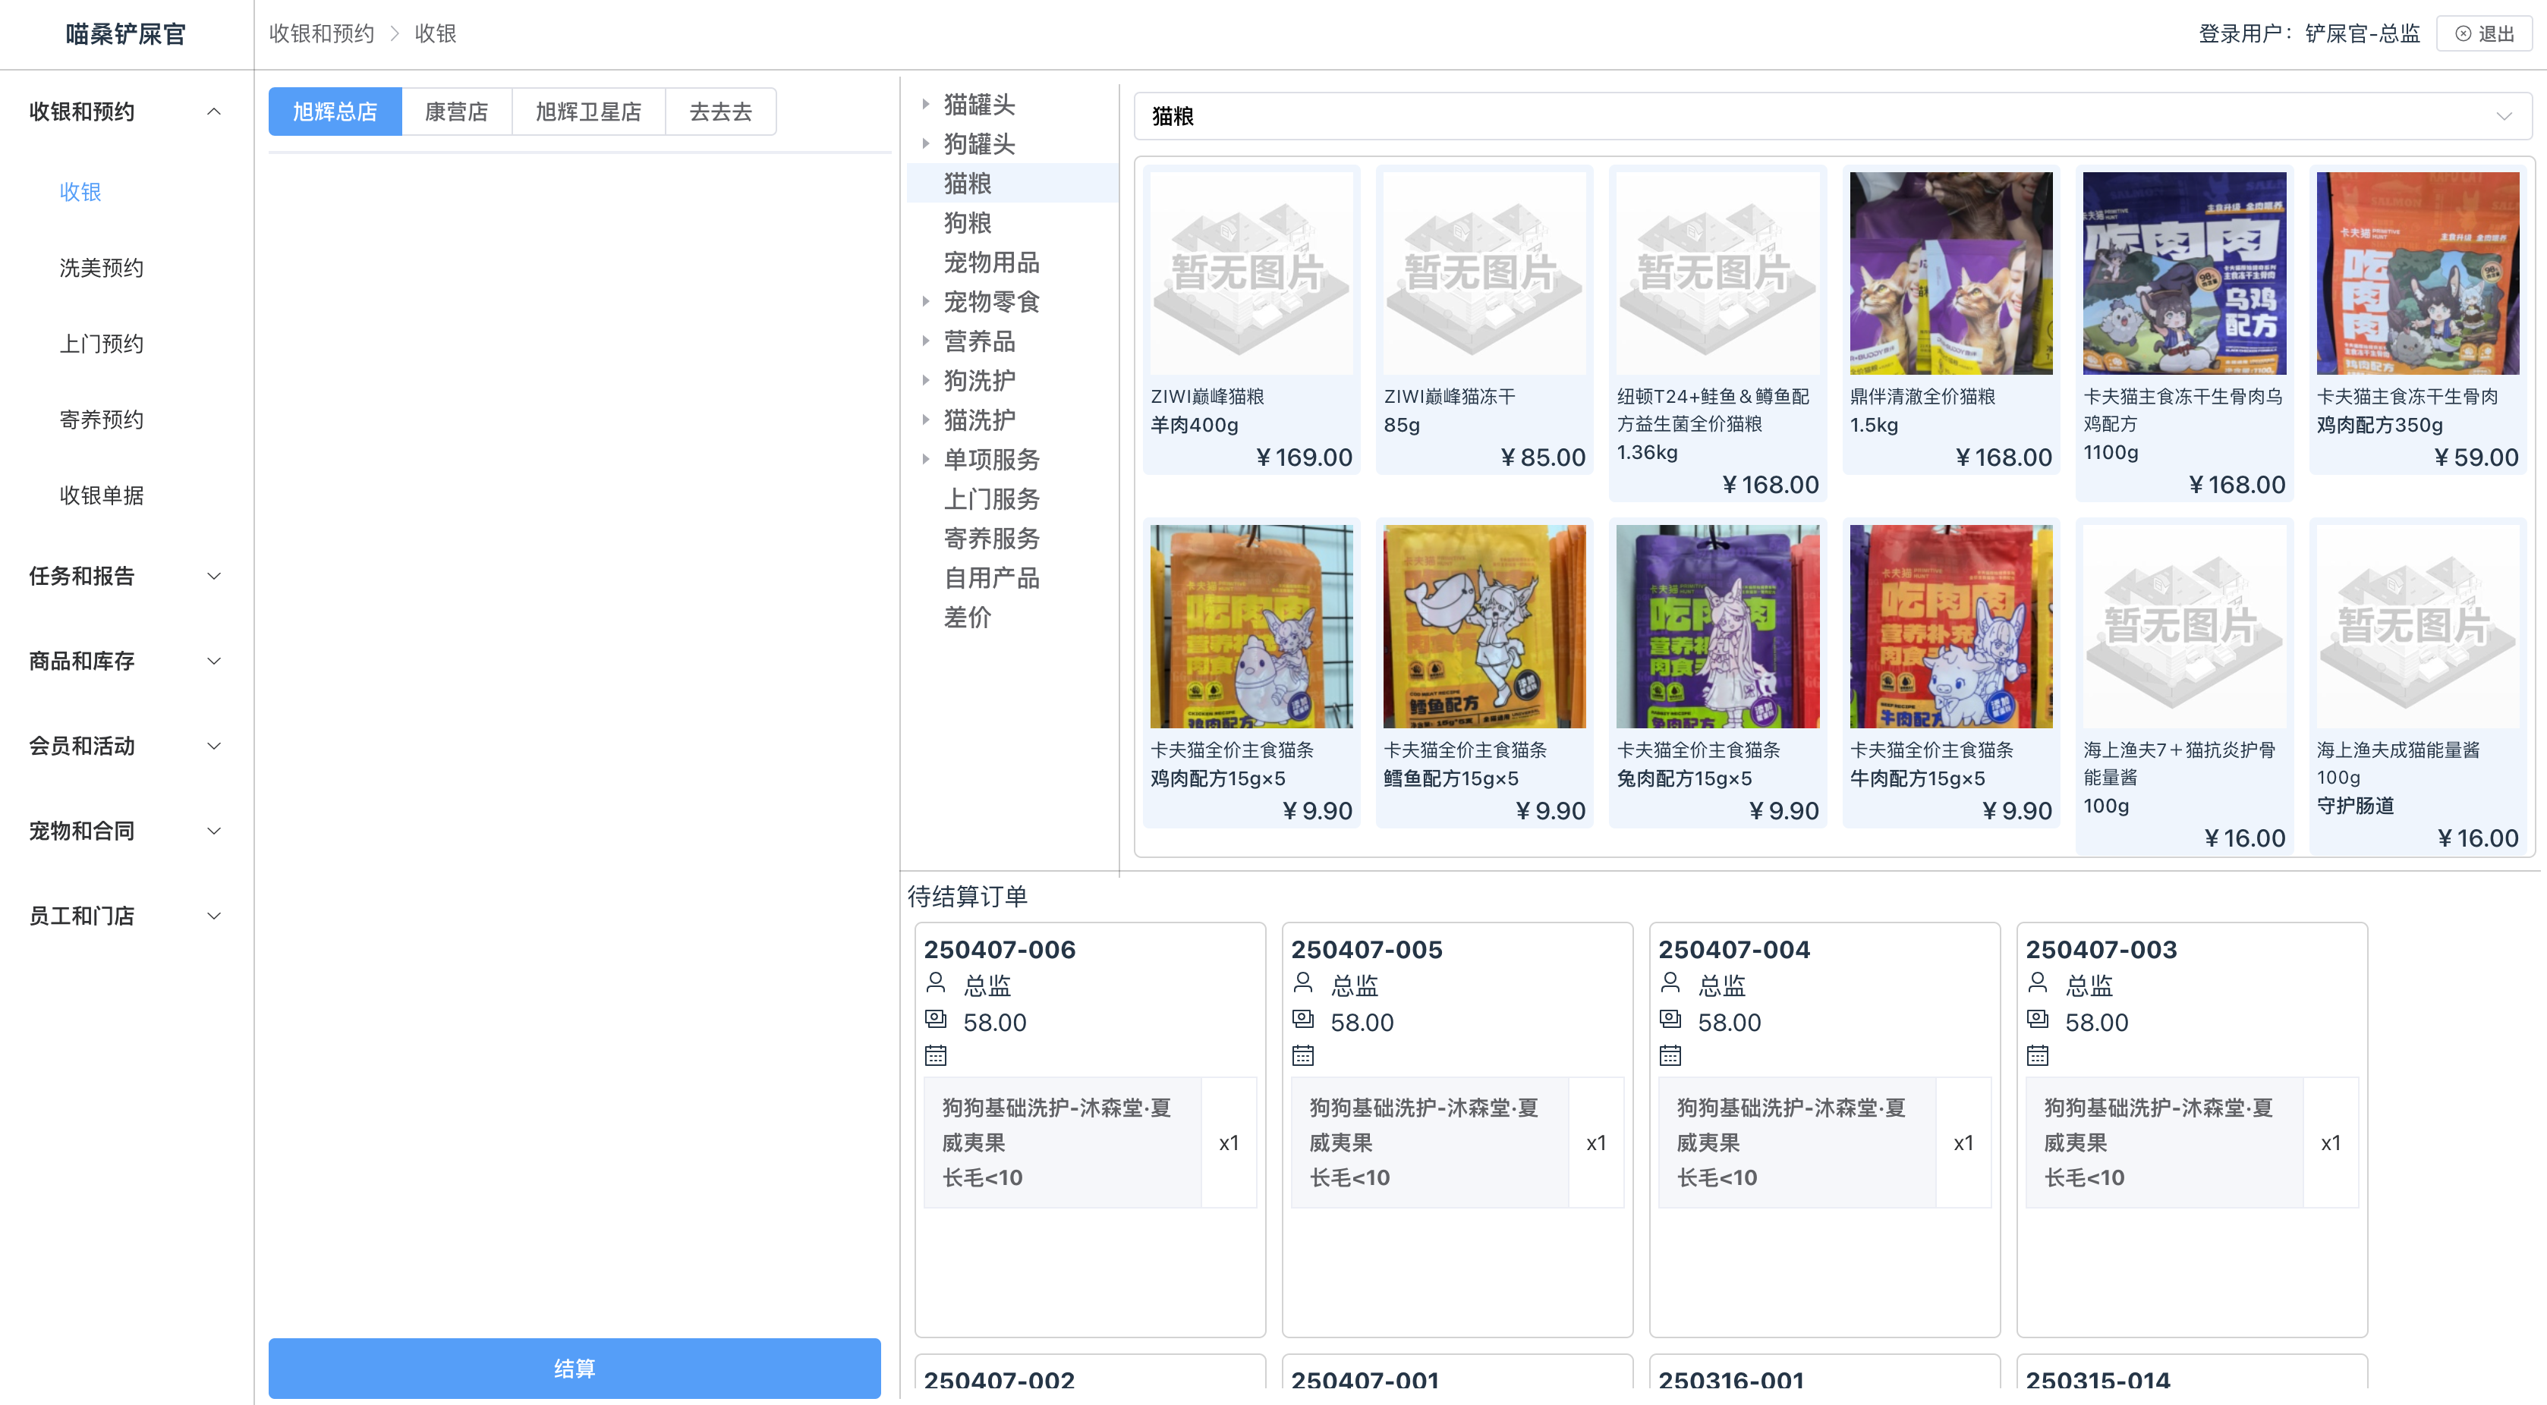2547x1405 pixels.
Task: Click payment amount icon in order 250407-003
Action: tap(2038, 1019)
